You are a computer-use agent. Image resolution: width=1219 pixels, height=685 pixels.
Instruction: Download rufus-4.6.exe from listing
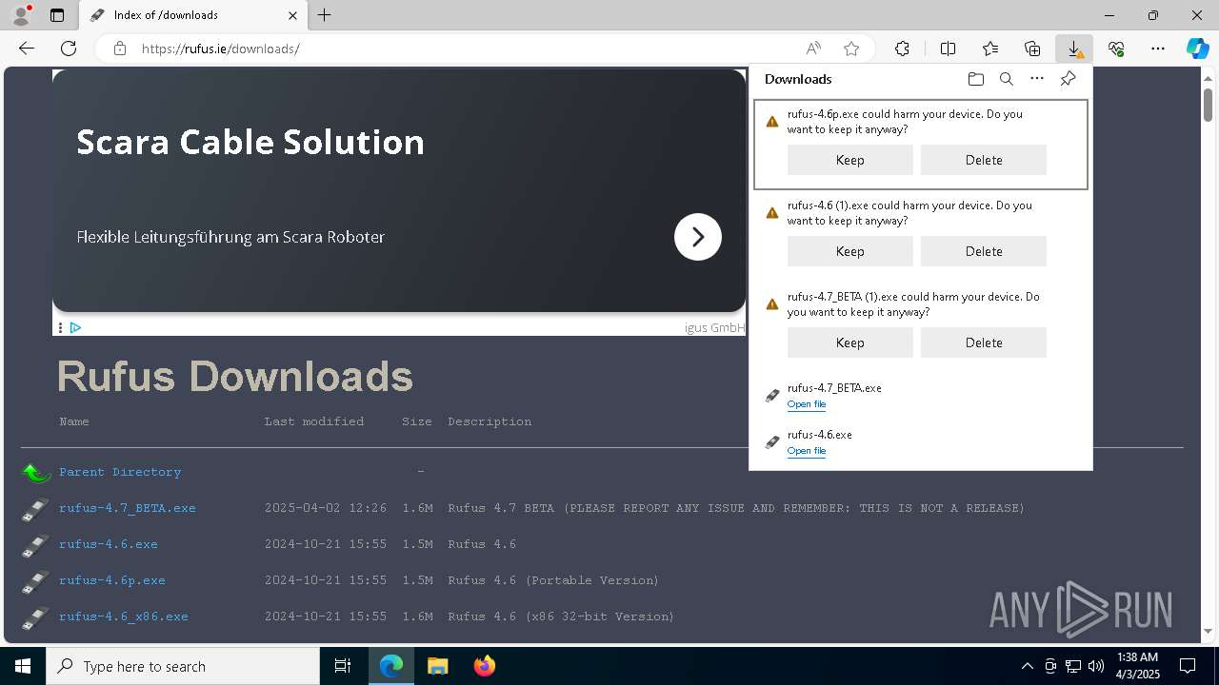(109, 544)
